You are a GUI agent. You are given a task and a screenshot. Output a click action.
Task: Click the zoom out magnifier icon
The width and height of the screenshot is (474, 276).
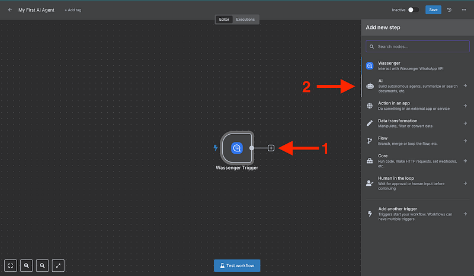tap(43, 265)
